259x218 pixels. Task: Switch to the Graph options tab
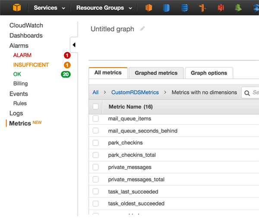[x=209, y=73]
